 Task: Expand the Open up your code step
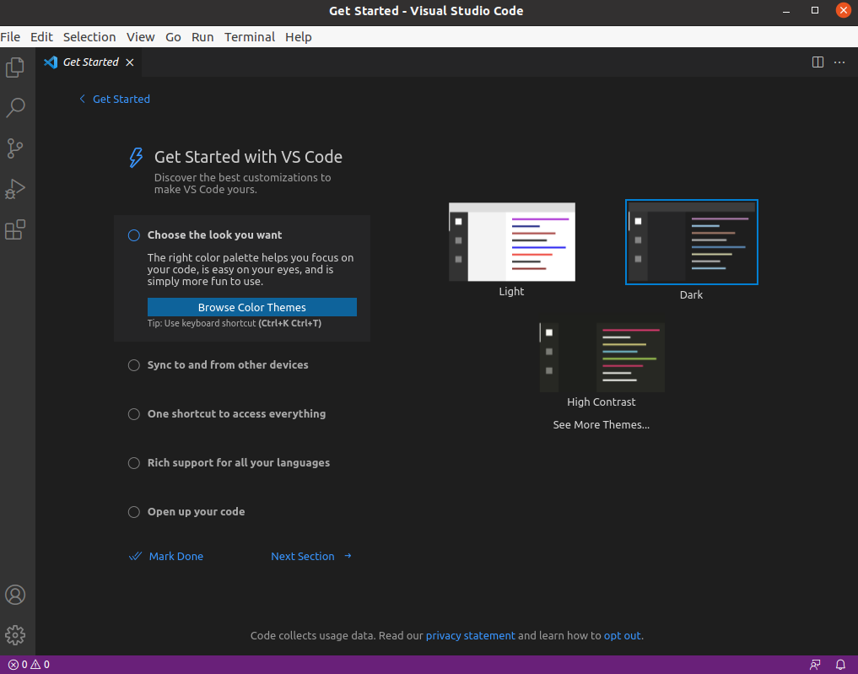pos(196,512)
